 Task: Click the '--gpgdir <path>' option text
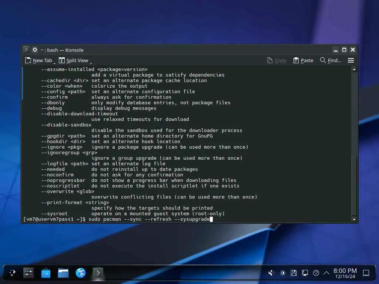pos(63,136)
